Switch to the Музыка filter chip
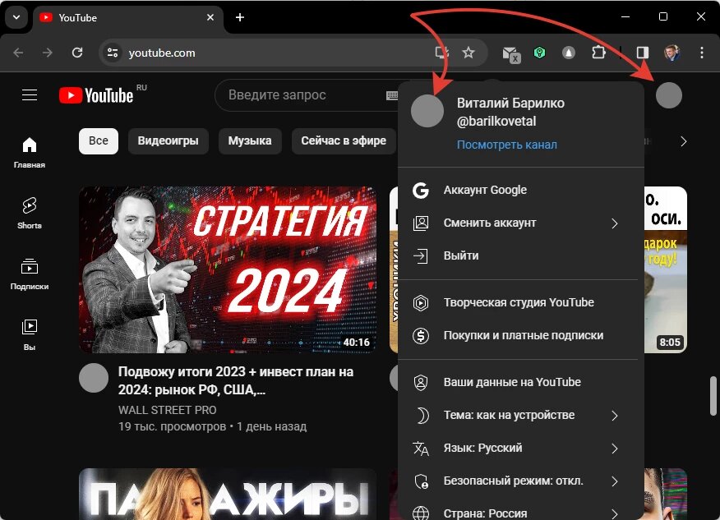Screen dimensions: 720x520 pyautogui.click(x=250, y=140)
